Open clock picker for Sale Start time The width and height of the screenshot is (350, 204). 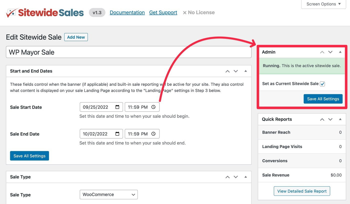click(153, 107)
